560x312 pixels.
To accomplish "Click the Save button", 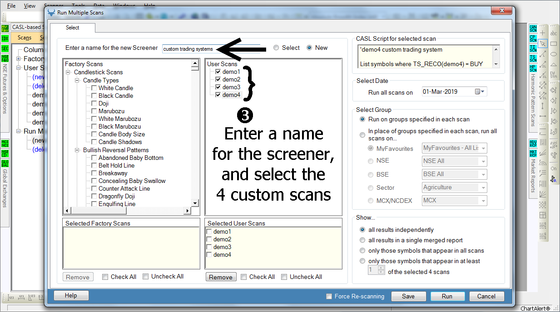I will point(408,296).
